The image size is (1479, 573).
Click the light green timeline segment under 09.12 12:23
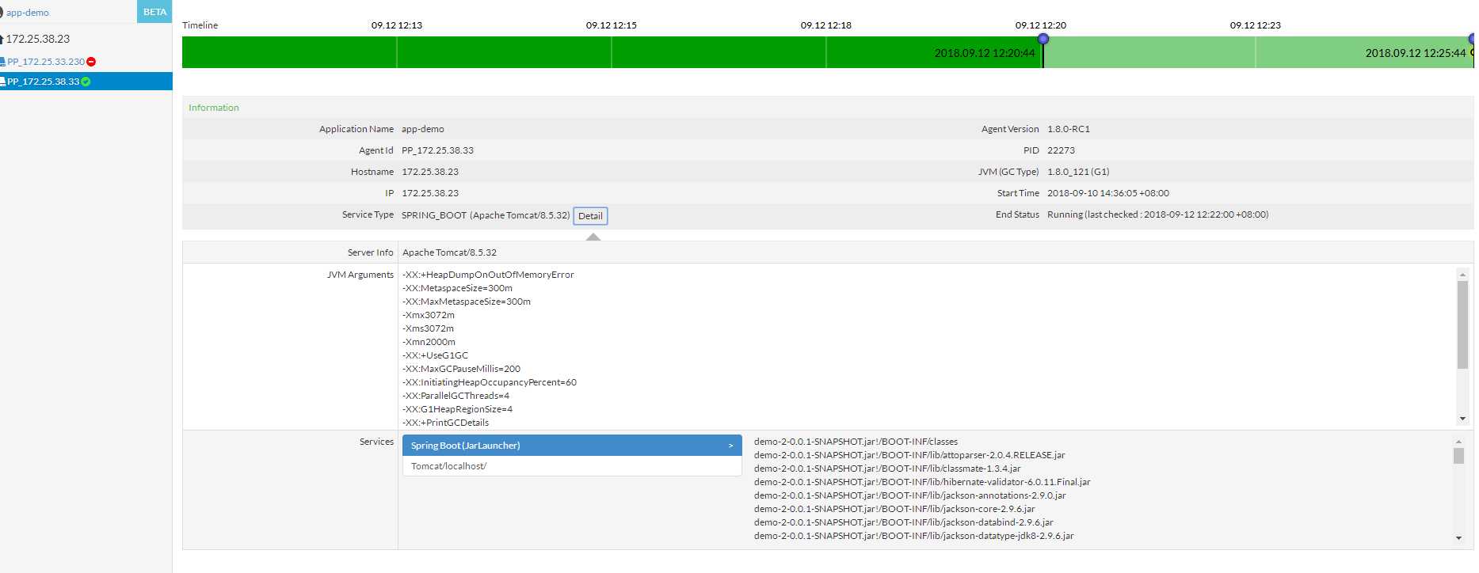(x=1256, y=52)
